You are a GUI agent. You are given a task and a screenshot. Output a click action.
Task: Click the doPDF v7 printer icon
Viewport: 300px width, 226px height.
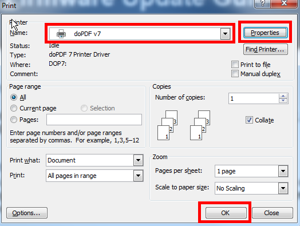pyautogui.click(x=61, y=34)
